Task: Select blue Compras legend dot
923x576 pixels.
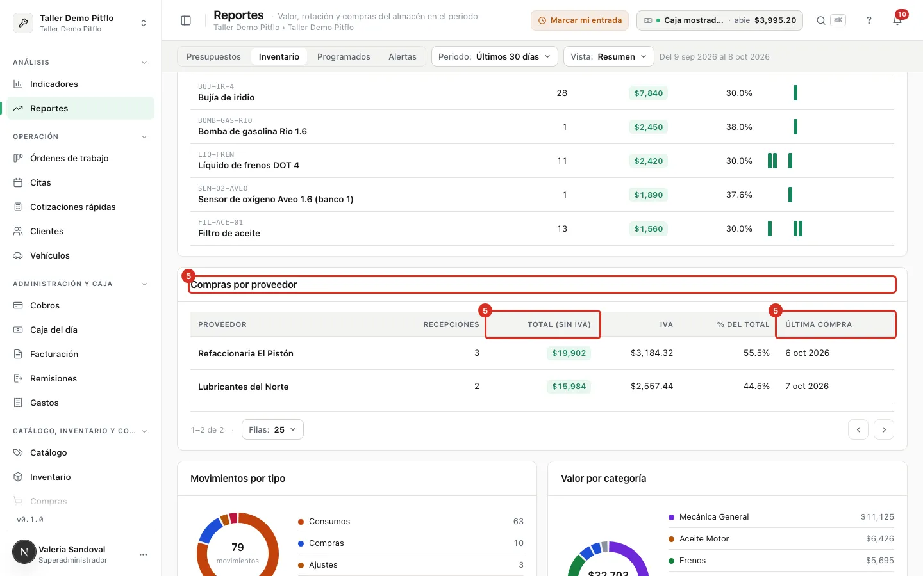Action: point(301,543)
